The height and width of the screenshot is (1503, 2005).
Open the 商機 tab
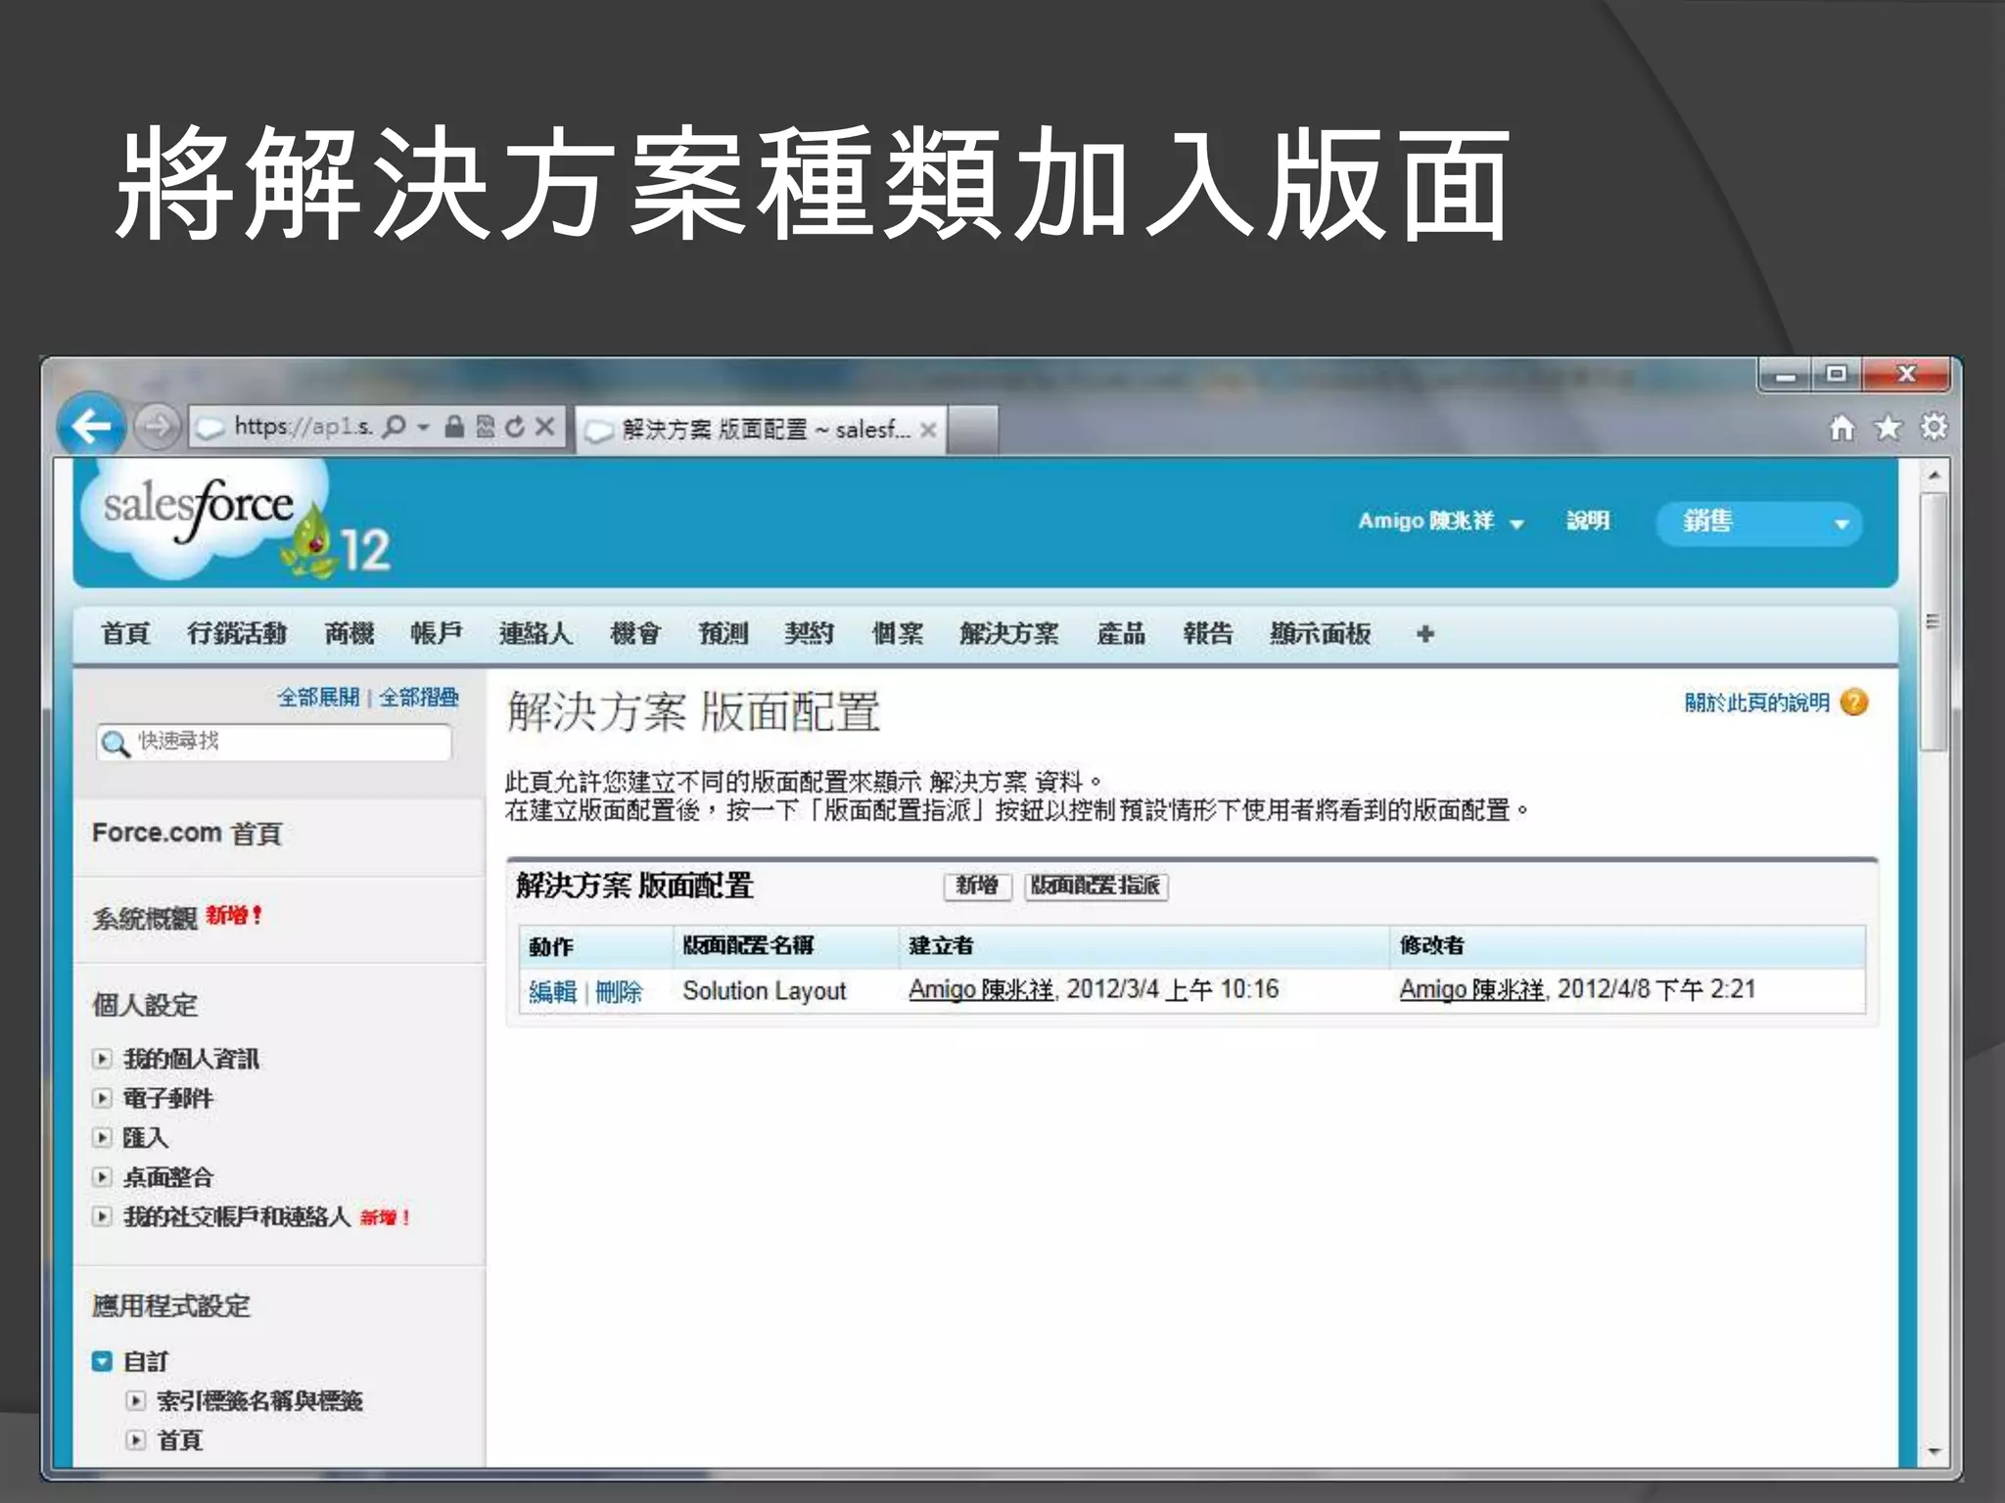click(x=350, y=634)
